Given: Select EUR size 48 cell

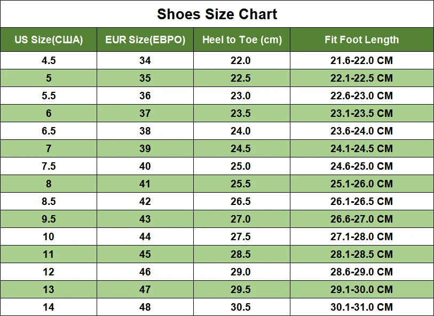Looking at the screenshot, I should (x=145, y=307).
